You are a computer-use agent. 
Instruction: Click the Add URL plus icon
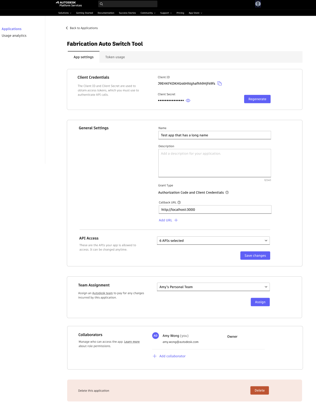(x=176, y=220)
